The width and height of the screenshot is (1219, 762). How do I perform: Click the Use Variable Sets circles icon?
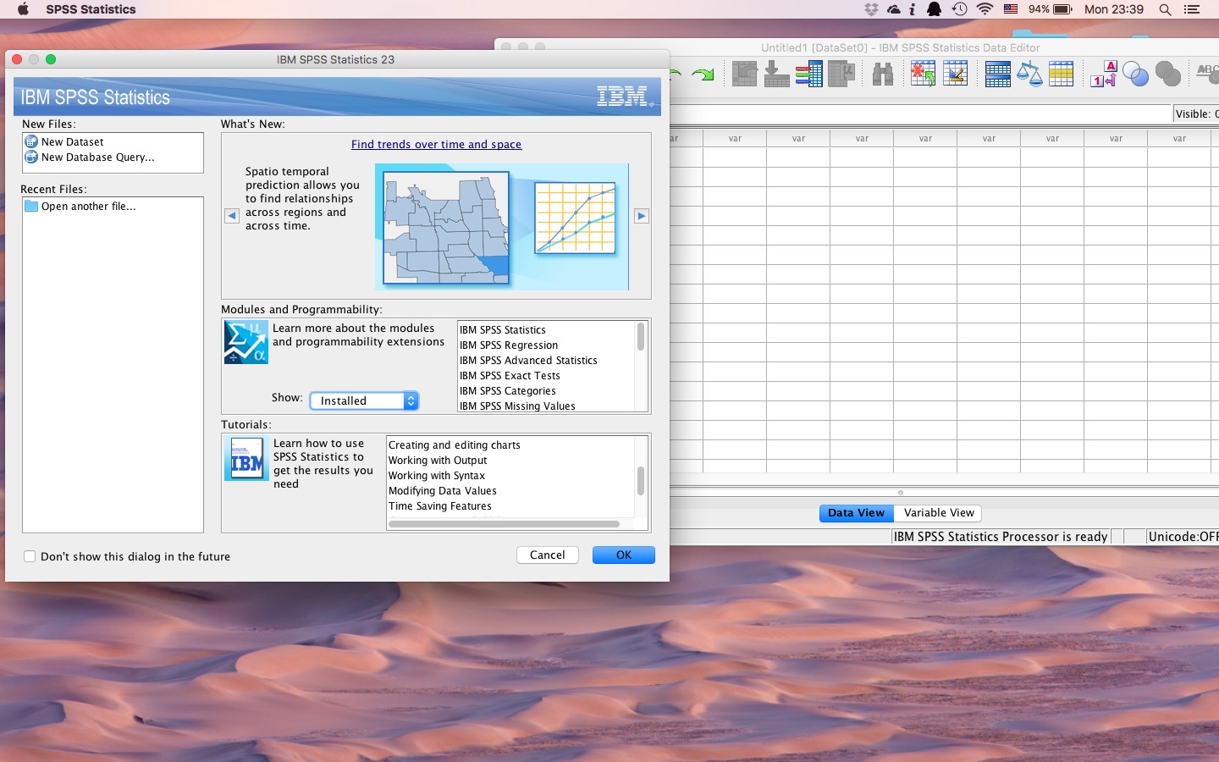tap(1135, 75)
